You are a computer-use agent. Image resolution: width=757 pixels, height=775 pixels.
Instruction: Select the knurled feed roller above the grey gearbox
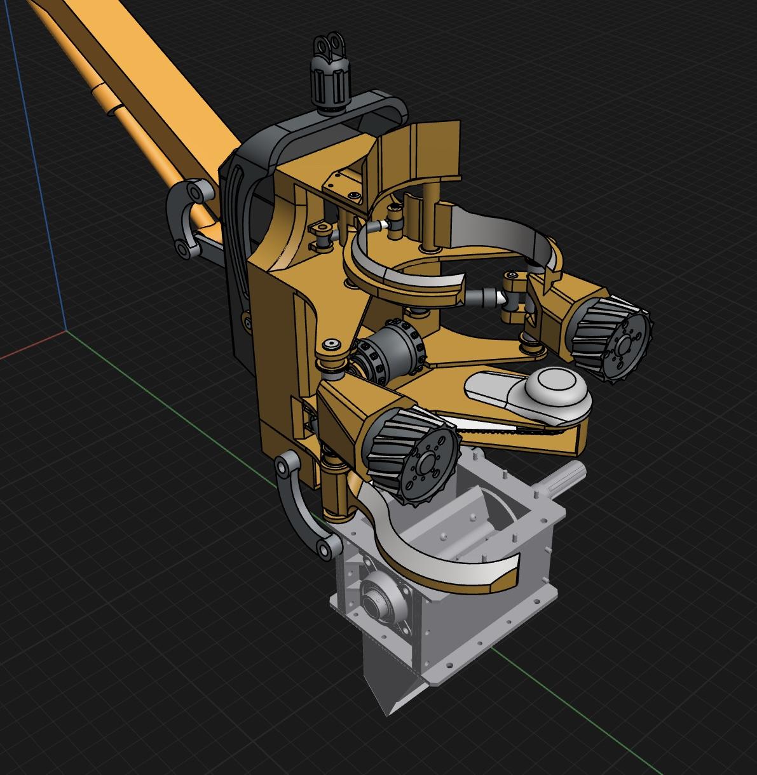[413, 457]
